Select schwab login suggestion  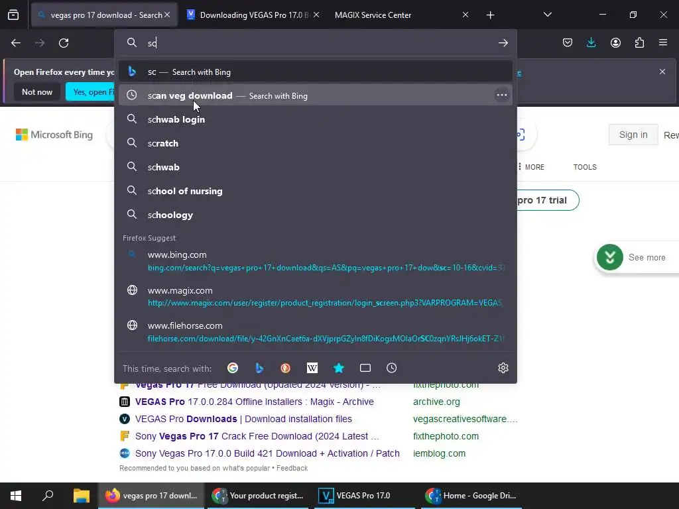tap(315, 119)
